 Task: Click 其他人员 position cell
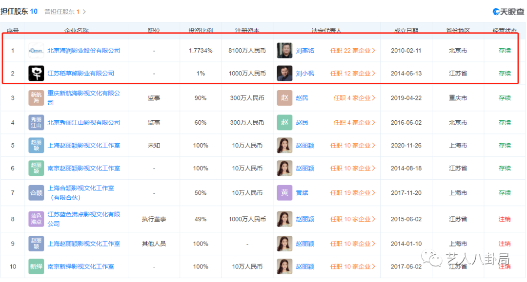click(154, 244)
